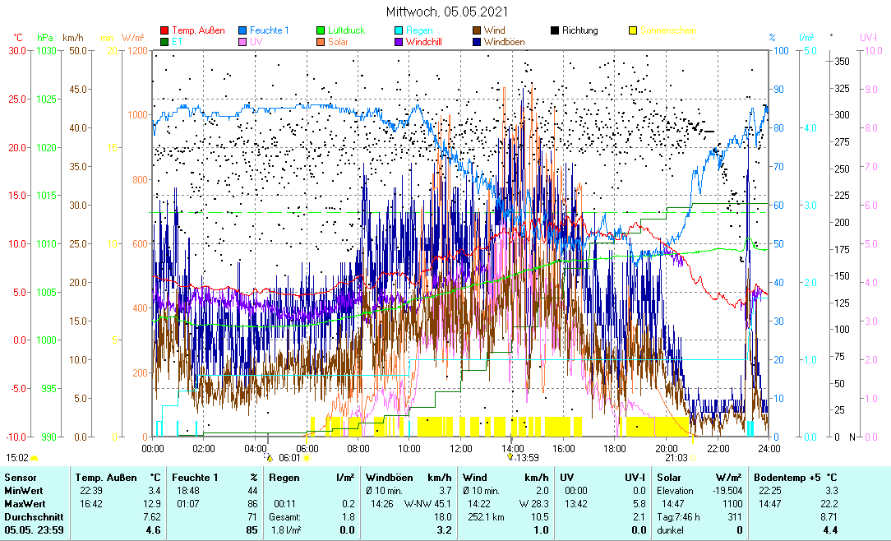Click the MaxWert row label
Image resolution: width=891 pixels, height=541 pixels.
coord(24,503)
